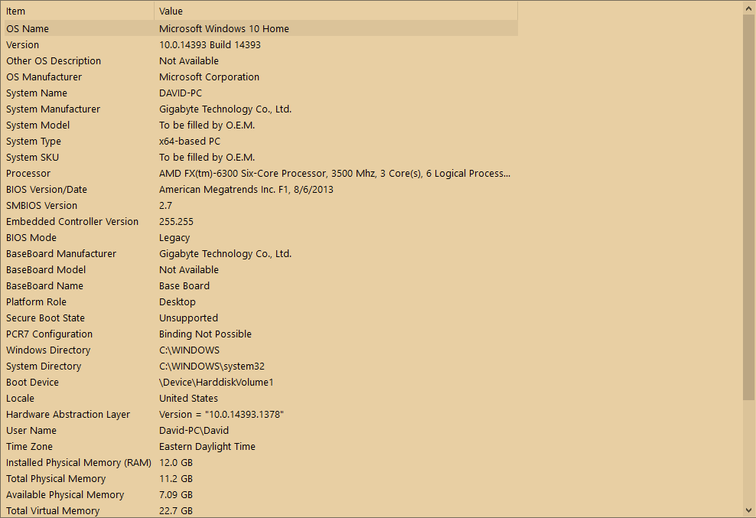Click the value 255.255
The width and height of the screenshot is (756, 518).
click(176, 221)
